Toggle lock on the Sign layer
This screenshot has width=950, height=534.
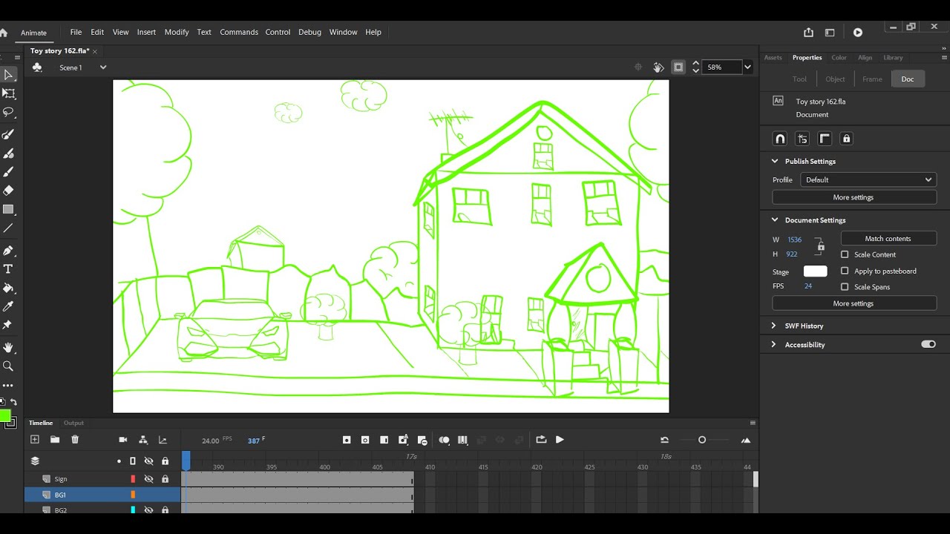tap(165, 479)
